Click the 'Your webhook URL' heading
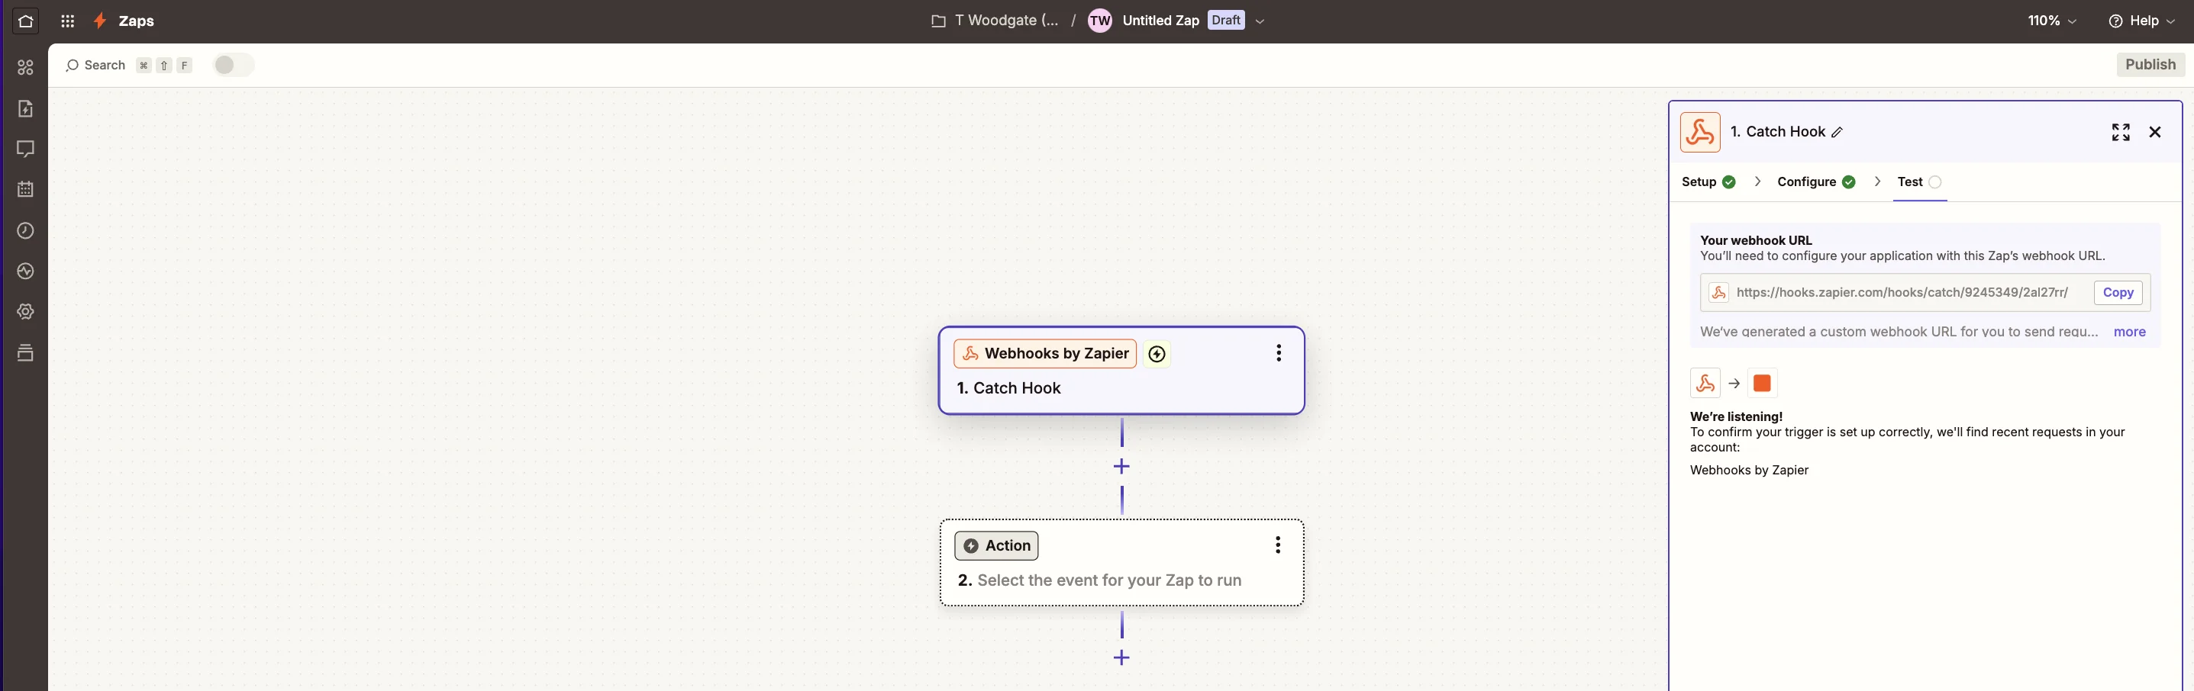This screenshot has width=2194, height=691. [1755, 241]
